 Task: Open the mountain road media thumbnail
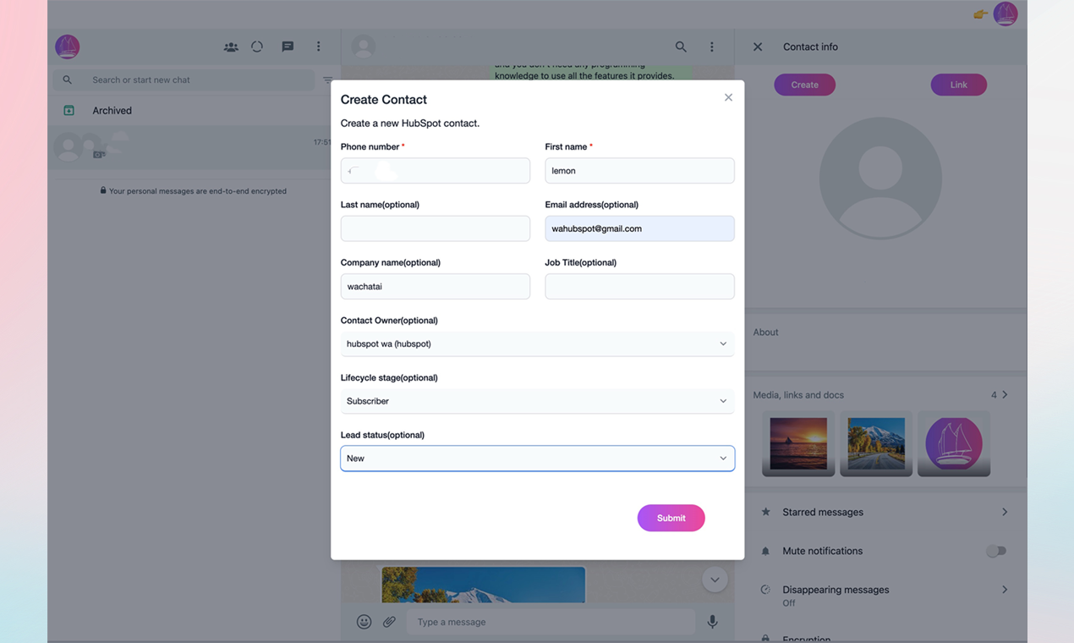(x=876, y=443)
